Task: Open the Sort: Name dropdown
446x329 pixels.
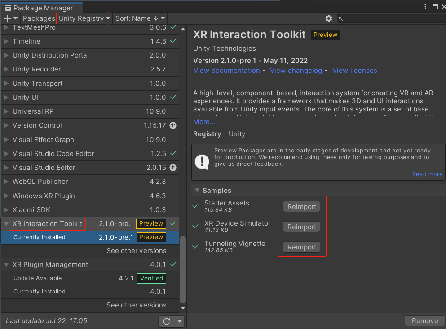Action: [x=140, y=18]
